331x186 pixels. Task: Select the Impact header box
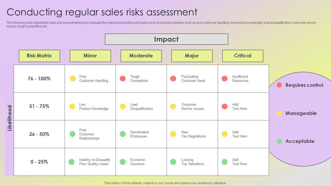(x=166, y=39)
